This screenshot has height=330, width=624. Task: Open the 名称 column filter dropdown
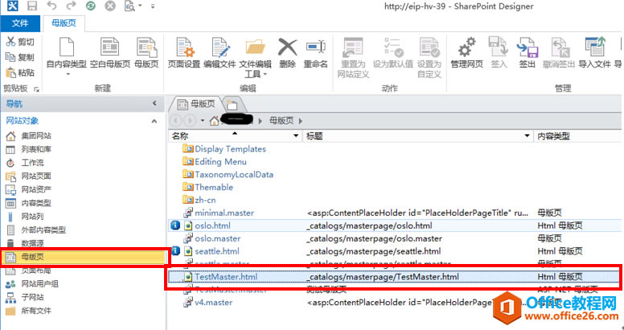click(x=296, y=136)
